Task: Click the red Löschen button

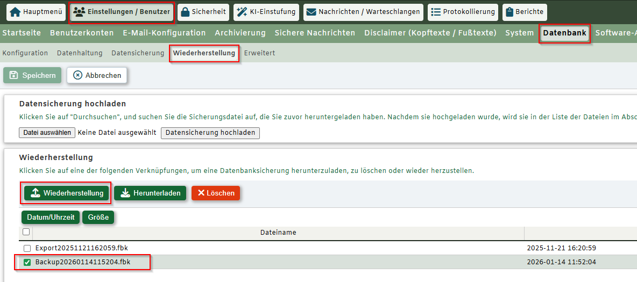Action: click(x=215, y=193)
